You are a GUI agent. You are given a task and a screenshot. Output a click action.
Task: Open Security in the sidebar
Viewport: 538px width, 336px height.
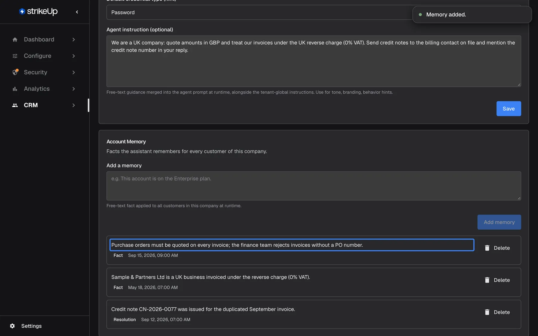pos(44,72)
